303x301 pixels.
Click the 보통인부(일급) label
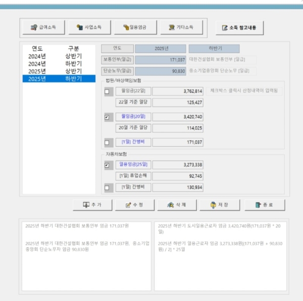[117, 60]
